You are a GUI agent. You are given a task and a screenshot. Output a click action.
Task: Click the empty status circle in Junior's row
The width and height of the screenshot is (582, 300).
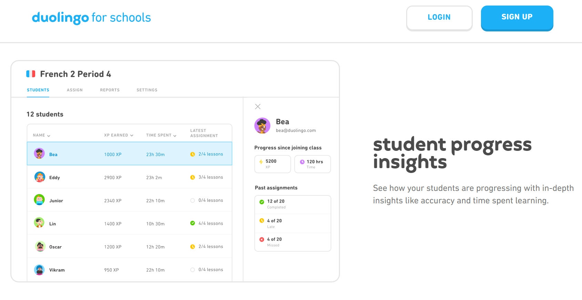[192, 200]
